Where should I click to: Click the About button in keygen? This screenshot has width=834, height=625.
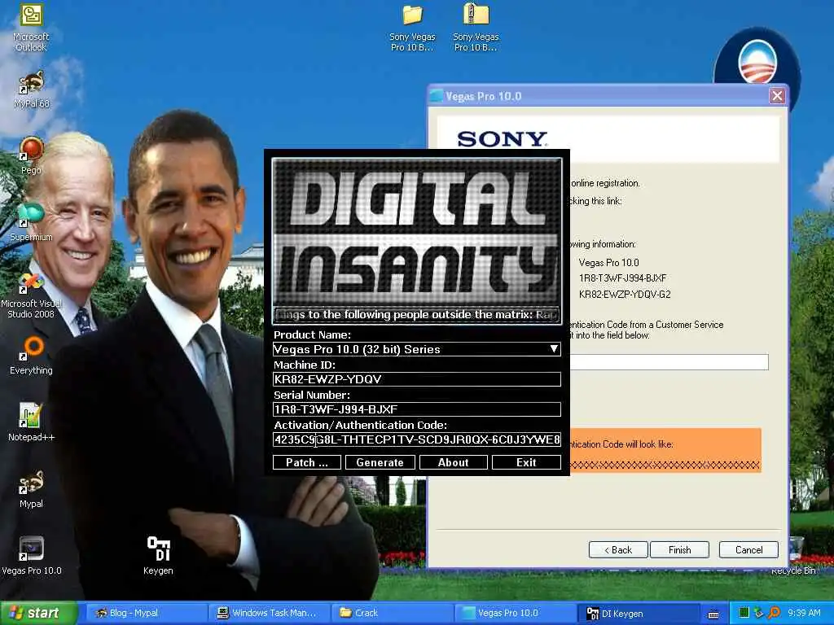pyautogui.click(x=453, y=462)
